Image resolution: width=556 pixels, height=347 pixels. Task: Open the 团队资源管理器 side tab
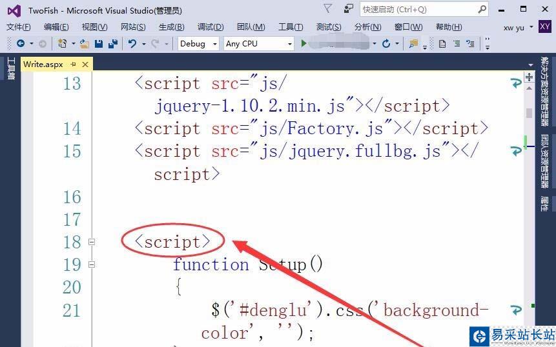tap(544, 161)
